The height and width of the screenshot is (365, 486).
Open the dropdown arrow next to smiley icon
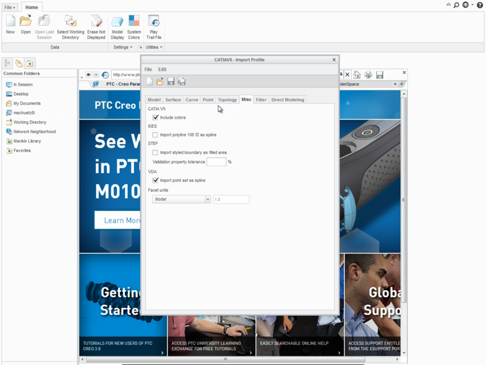pos(472,5)
